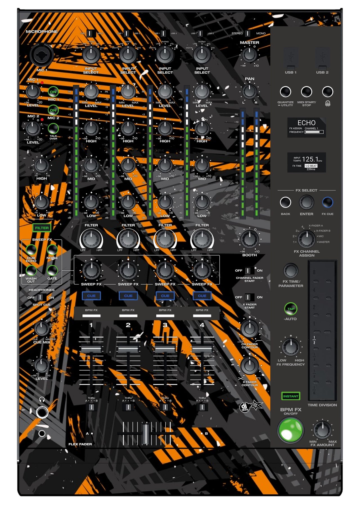Click the MIC 2 level knob
The width and height of the screenshot is (360, 511).
click(x=33, y=128)
